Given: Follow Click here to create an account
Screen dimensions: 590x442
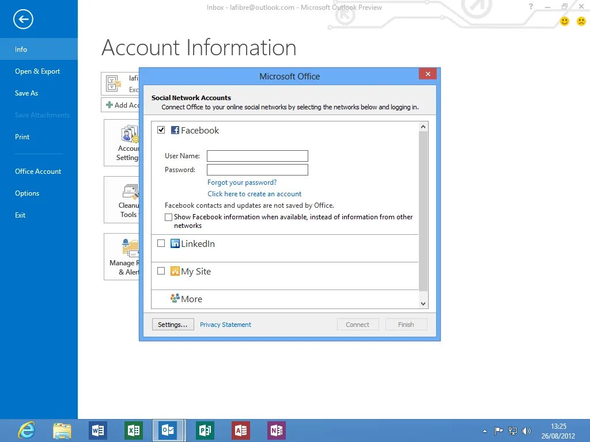Looking at the screenshot, I should tap(254, 194).
